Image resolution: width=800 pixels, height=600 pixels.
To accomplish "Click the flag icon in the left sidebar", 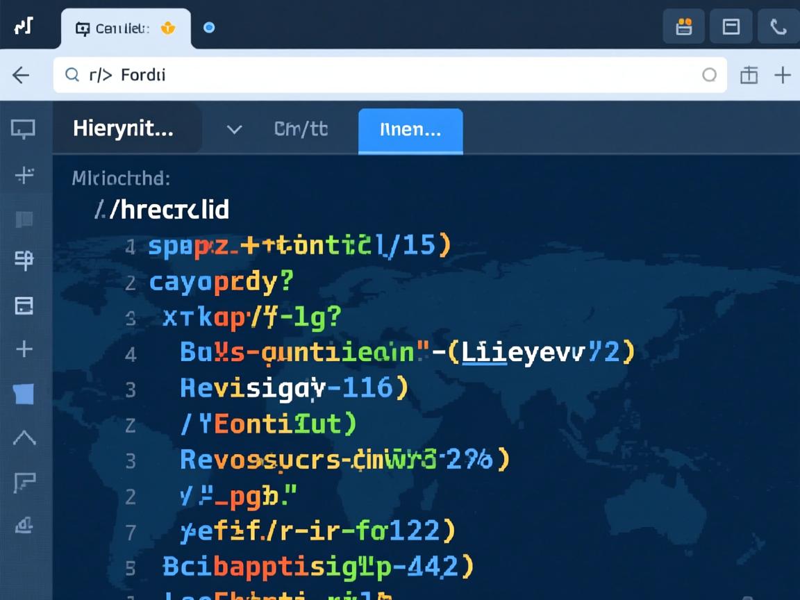I will [x=25, y=481].
